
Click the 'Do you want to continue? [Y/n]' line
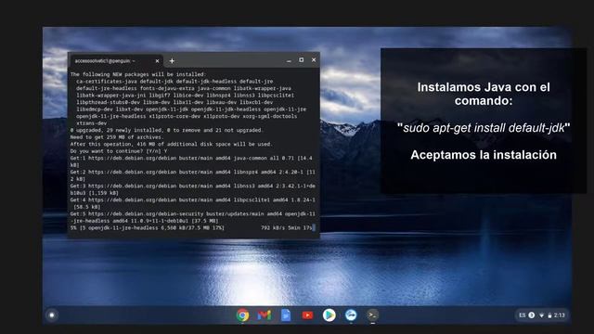tap(119, 150)
